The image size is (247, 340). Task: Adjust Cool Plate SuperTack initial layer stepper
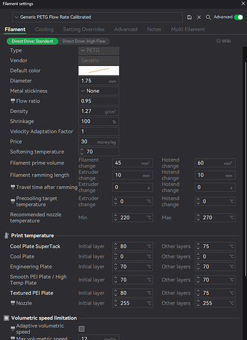116,246
